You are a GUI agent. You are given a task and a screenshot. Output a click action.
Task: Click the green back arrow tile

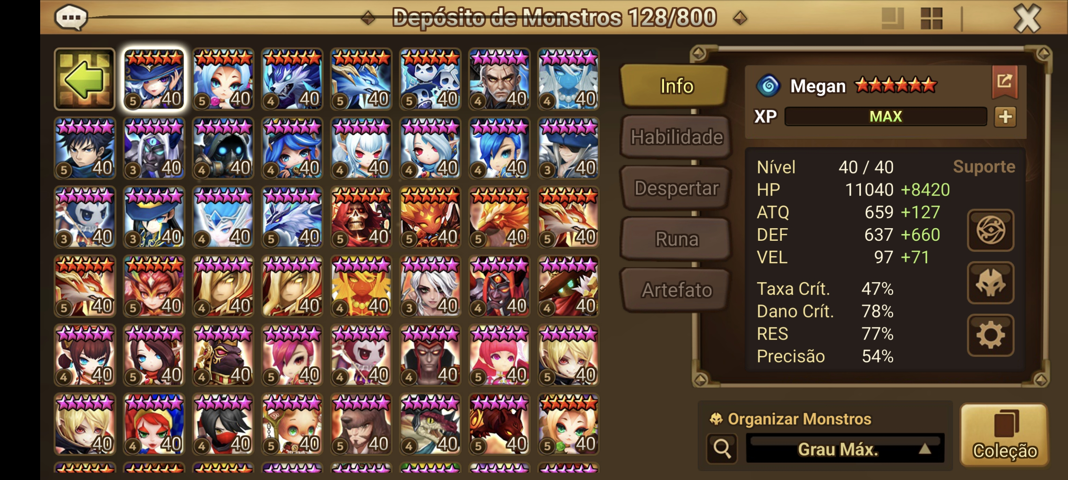pyautogui.click(x=85, y=79)
